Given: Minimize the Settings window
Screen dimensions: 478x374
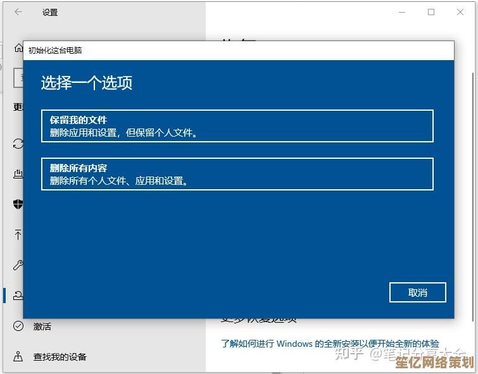Looking at the screenshot, I should click(x=402, y=12).
